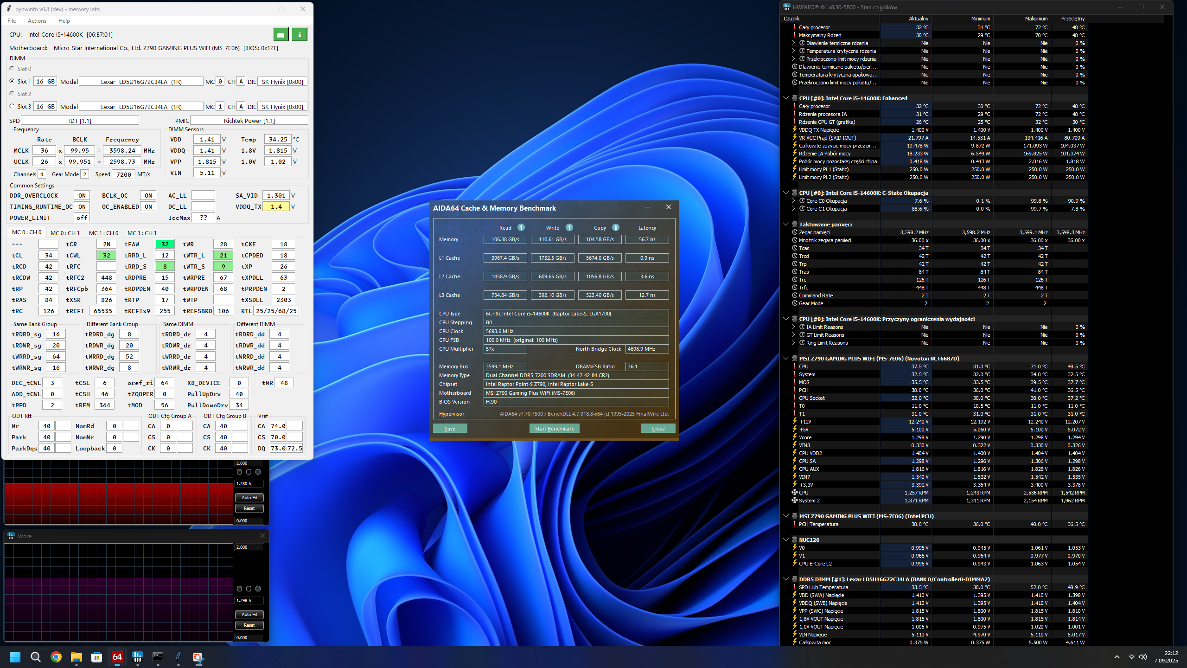Click the Write info circle icon

(x=569, y=227)
